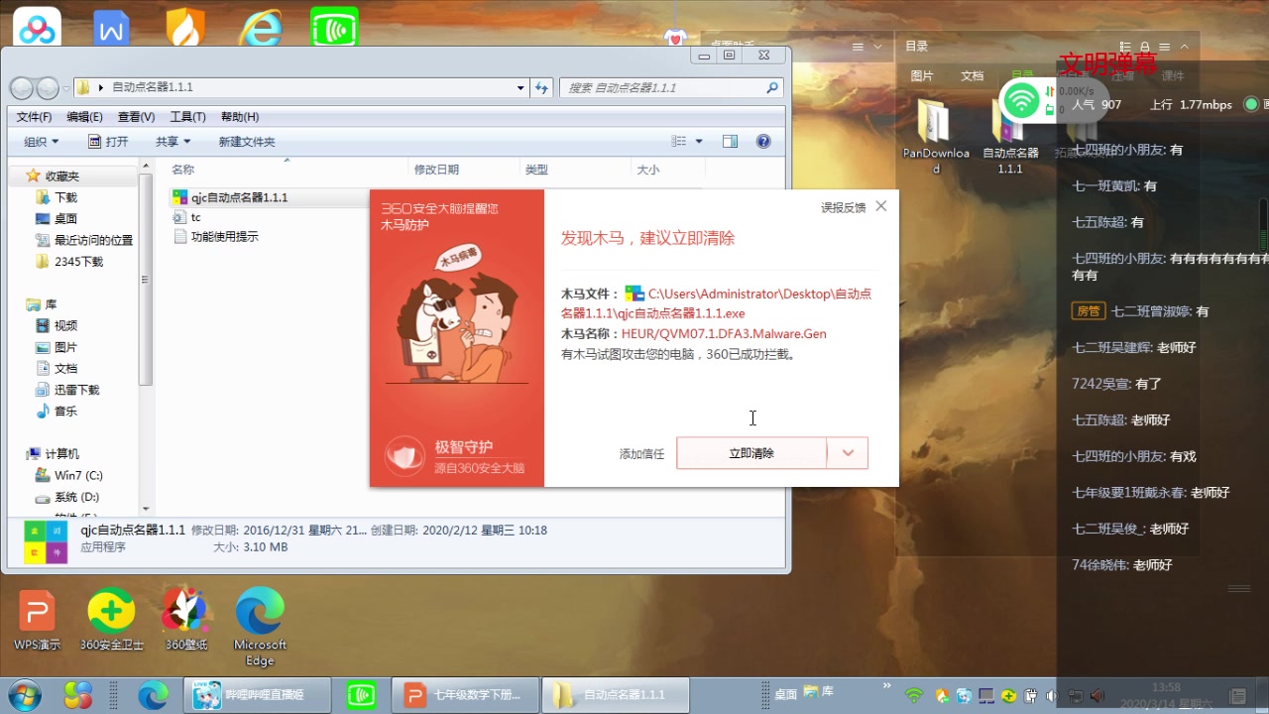Click the Explorer forward navigation arrow
The width and height of the screenshot is (1269, 714).
pyautogui.click(x=48, y=88)
